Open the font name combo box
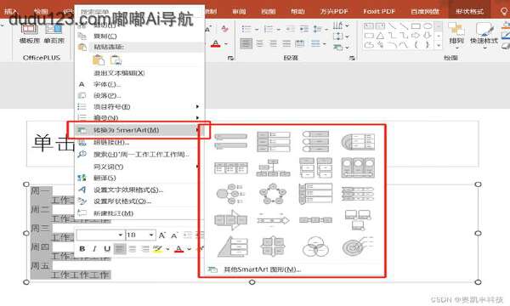Image resolution: width=510 pixels, height=306 pixels. [x=100, y=235]
